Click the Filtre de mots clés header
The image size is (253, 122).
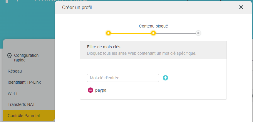coord(104,47)
